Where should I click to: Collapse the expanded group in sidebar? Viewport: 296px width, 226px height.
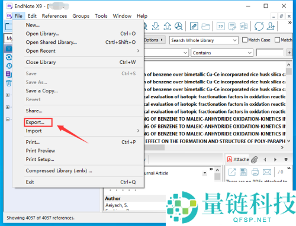(x=8, y=120)
